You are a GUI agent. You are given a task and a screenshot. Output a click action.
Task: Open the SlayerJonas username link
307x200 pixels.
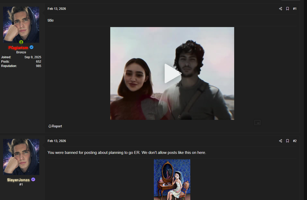pyautogui.click(x=18, y=180)
